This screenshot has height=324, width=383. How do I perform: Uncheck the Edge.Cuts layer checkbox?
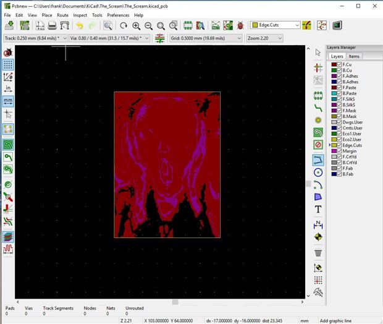click(340, 145)
